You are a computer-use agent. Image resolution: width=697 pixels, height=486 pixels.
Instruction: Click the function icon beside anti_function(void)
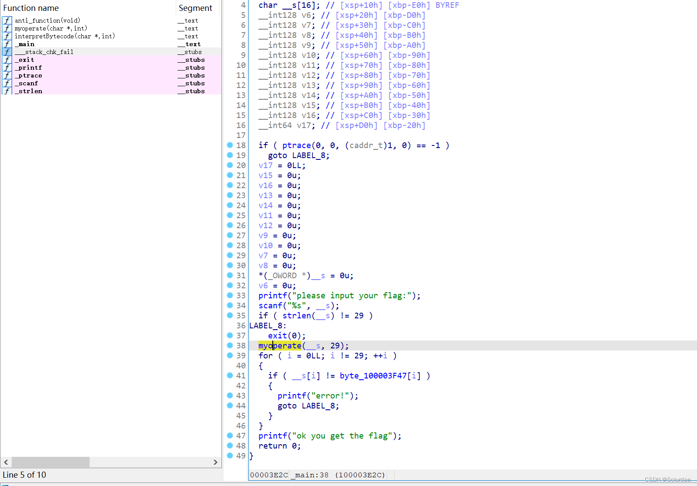point(7,20)
